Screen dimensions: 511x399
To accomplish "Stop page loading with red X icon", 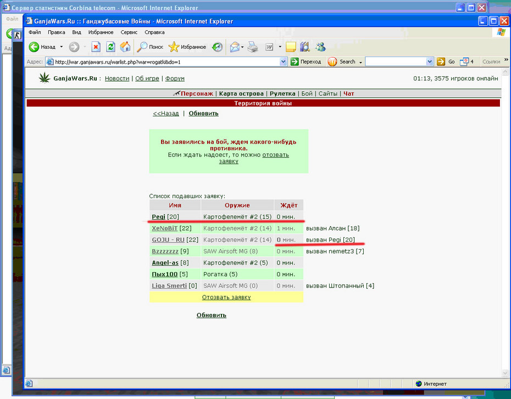I will coord(96,47).
